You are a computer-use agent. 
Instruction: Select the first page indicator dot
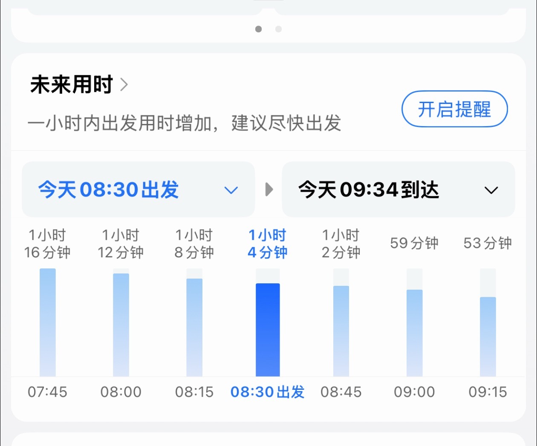pos(258,29)
